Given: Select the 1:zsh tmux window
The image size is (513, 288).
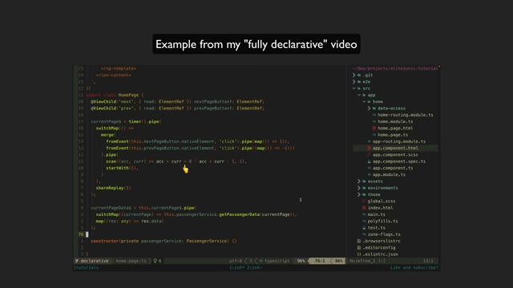Looking at the screenshot, I should pyautogui.click(x=237, y=267).
